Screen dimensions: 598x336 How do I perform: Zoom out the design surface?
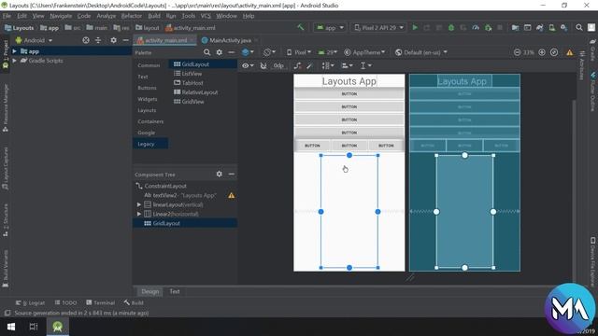tap(517, 52)
